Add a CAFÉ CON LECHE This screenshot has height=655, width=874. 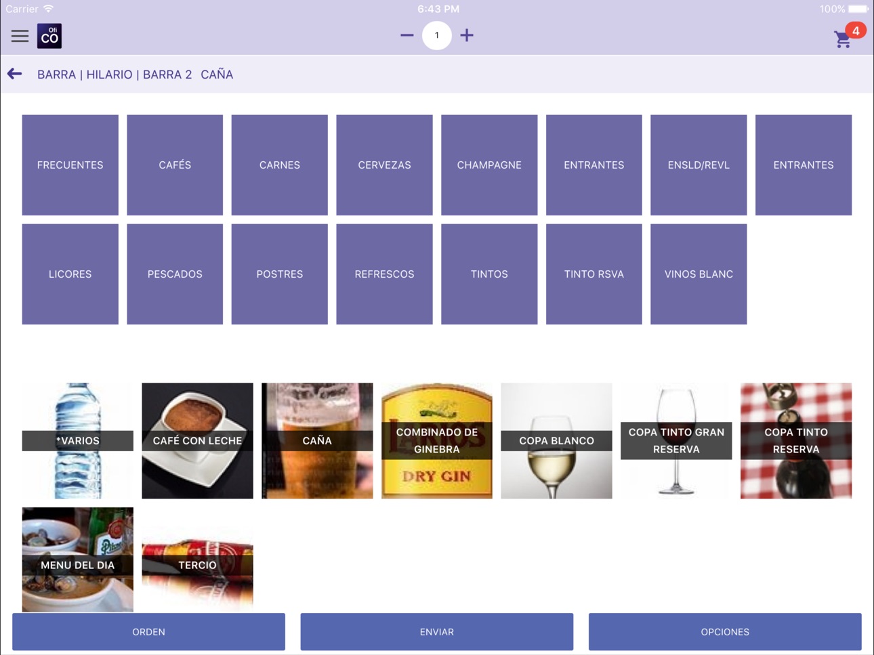(198, 441)
